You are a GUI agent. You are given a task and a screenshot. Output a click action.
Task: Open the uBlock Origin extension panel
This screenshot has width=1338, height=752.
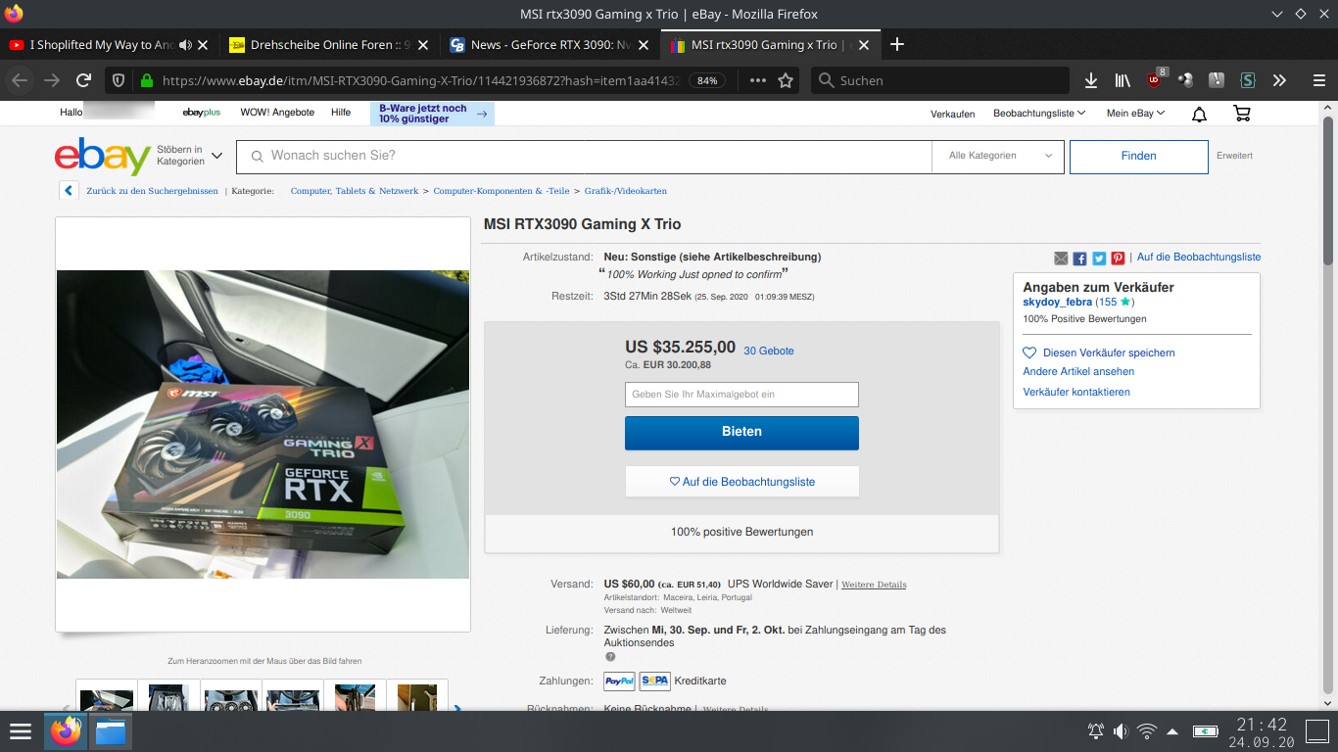click(1152, 80)
